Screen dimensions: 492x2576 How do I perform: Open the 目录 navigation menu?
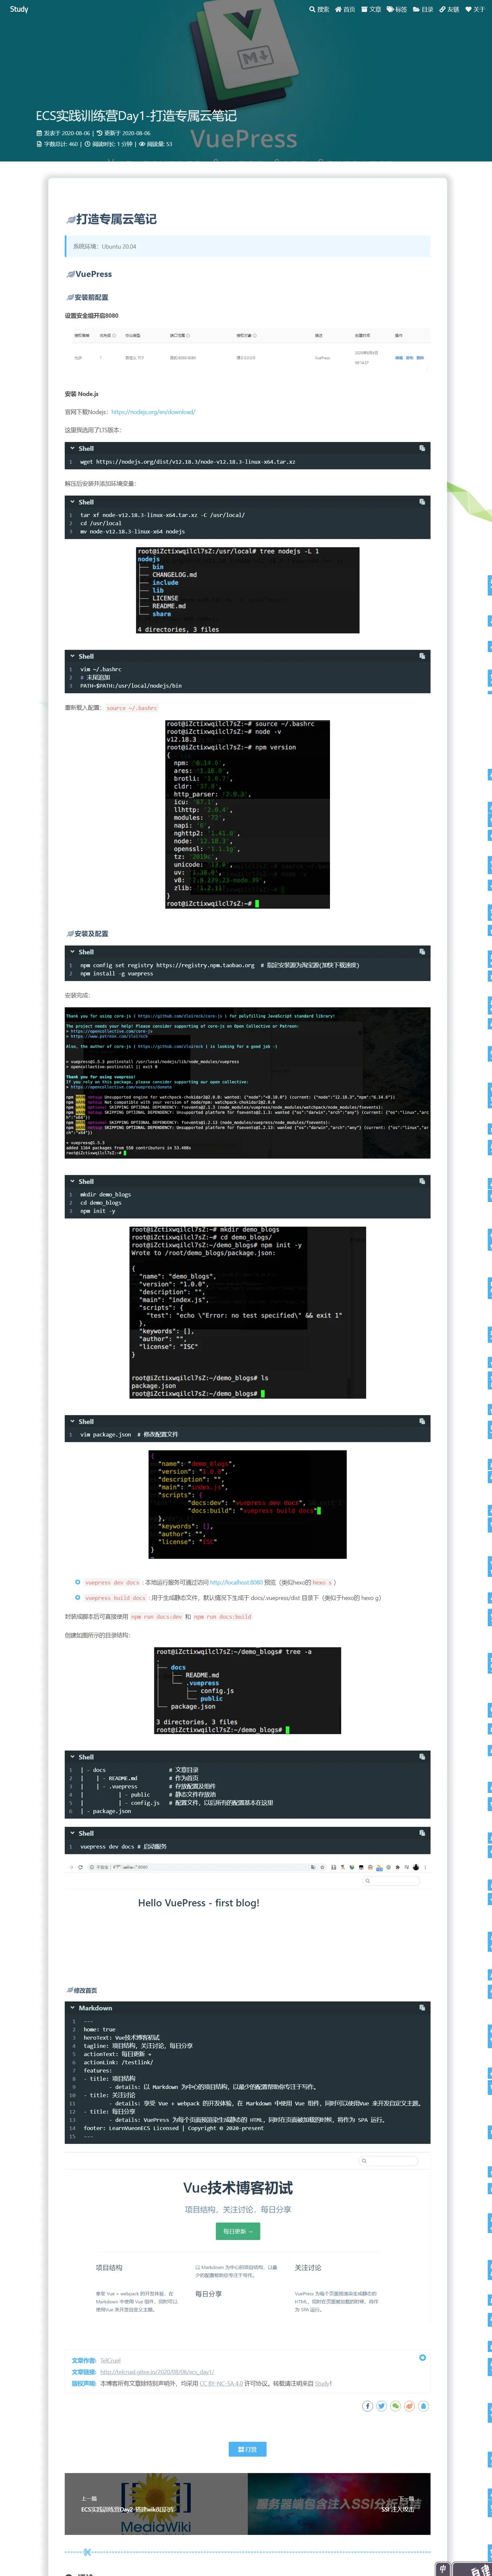(x=423, y=9)
